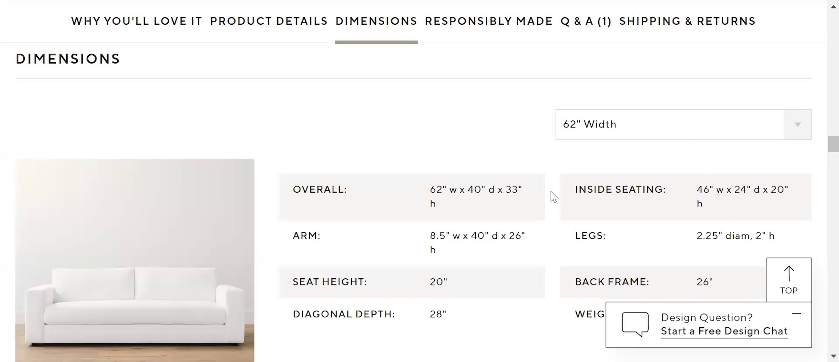Click the white sofa product image
The width and height of the screenshot is (839, 362).
coord(134,260)
